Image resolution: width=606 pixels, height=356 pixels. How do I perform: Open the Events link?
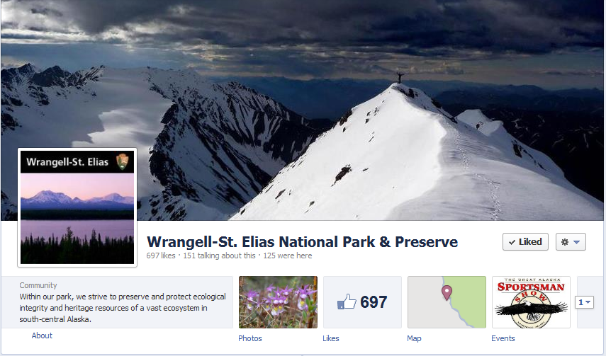tap(503, 338)
